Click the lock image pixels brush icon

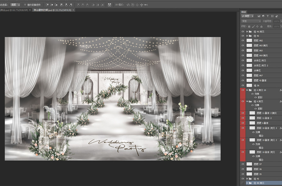[253, 26]
